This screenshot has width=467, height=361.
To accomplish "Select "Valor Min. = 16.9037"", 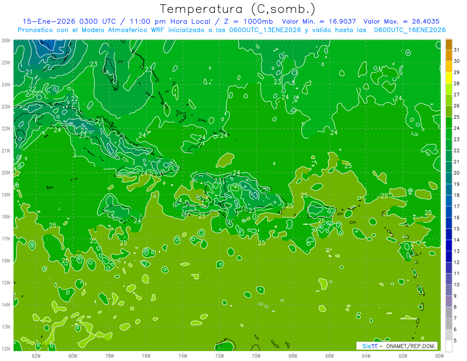I will coord(319,21).
